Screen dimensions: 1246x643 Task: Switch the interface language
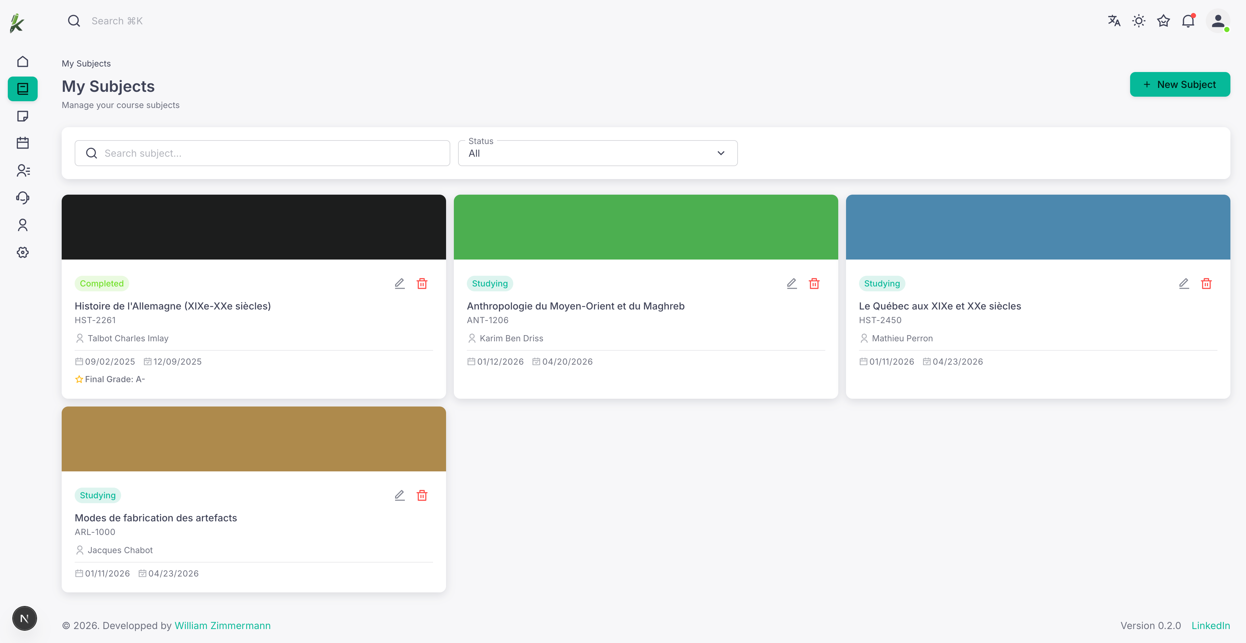(1114, 21)
